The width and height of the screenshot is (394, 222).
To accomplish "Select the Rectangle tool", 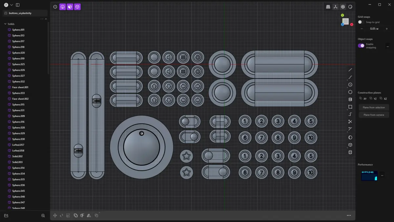I will [350, 107].
